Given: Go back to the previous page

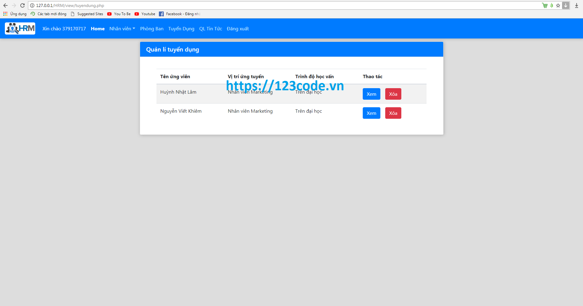Looking at the screenshot, I should tap(5, 5).
